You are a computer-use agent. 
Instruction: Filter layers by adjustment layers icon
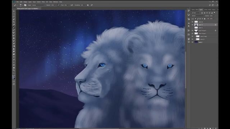click(204, 13)
